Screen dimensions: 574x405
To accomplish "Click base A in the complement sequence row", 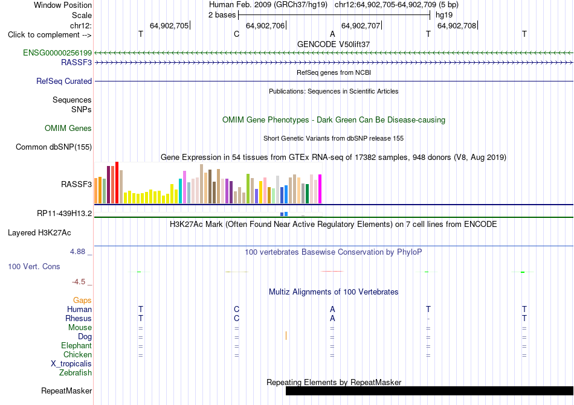I will point(332,34).
